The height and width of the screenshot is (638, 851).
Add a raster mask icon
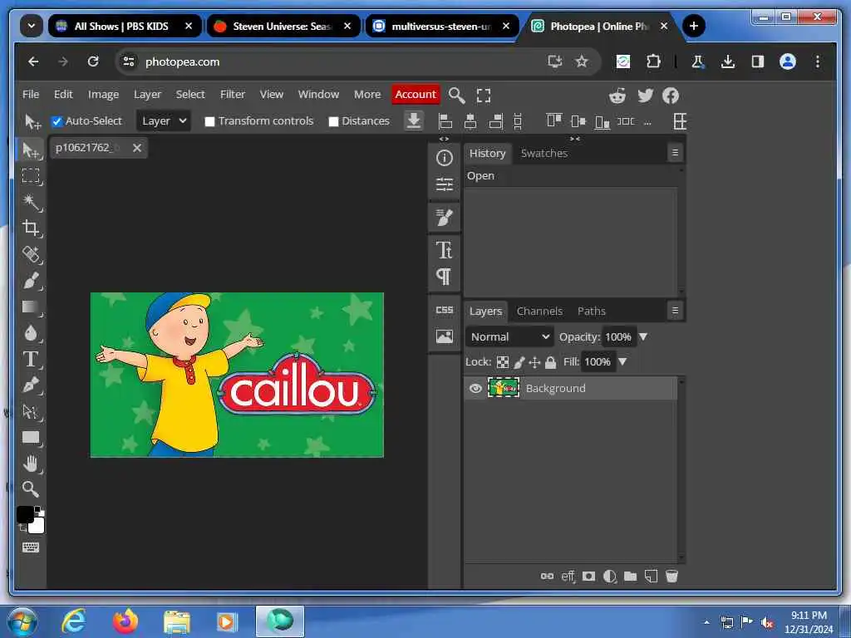pyautogui.click(x=589, y=577)
